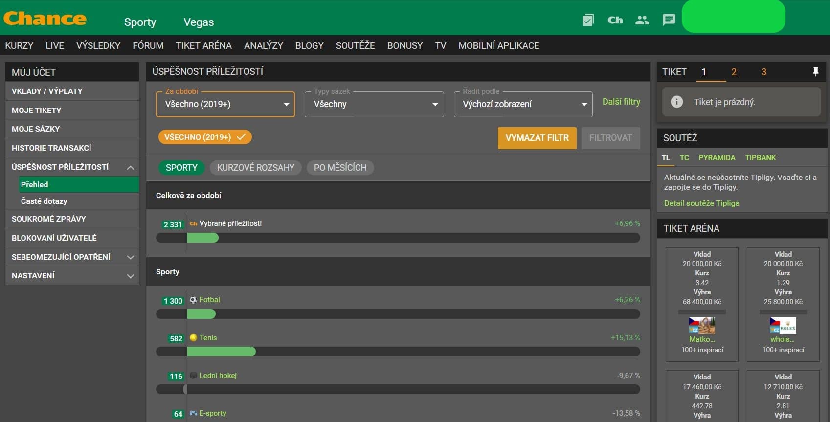830x422 pixels.
Task: Open Historie transakcí in sidebar
Action: (72, 148)
